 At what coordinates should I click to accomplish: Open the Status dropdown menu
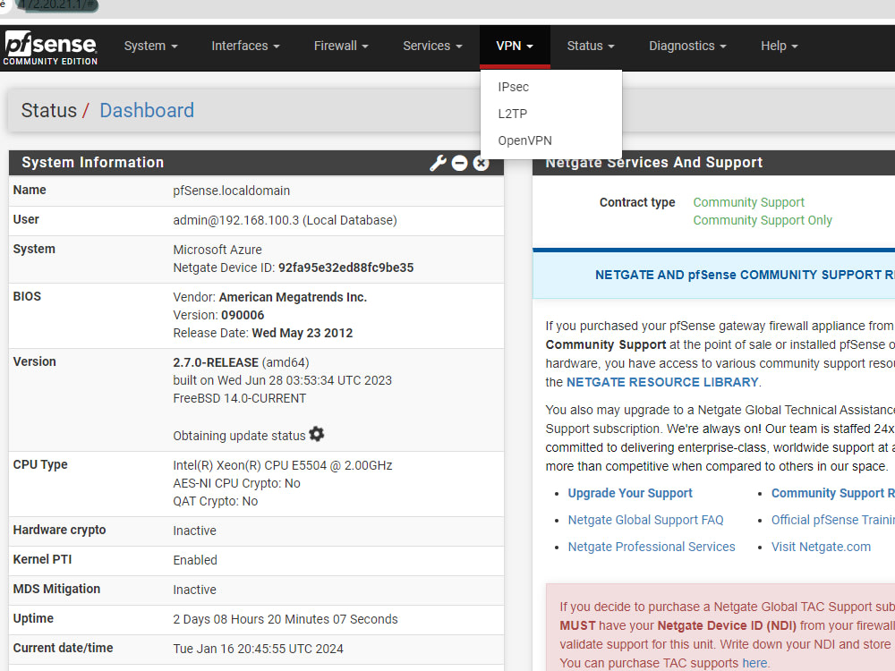589,46
